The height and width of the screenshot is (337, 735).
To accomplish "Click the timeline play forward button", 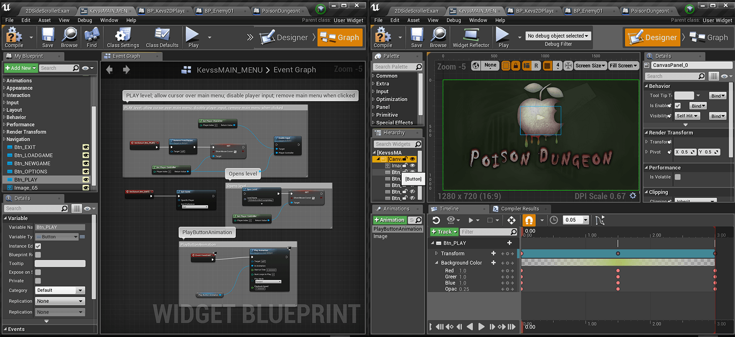I will pyautogui.click(x=481, y=327).
